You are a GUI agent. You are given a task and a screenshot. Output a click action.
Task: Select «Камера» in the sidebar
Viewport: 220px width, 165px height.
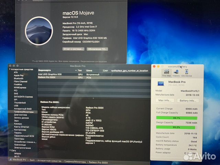(x=18, y=124)
